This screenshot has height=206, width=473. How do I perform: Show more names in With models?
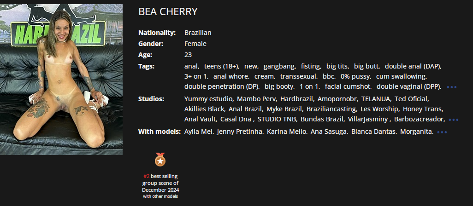click(x=442, y=132)
